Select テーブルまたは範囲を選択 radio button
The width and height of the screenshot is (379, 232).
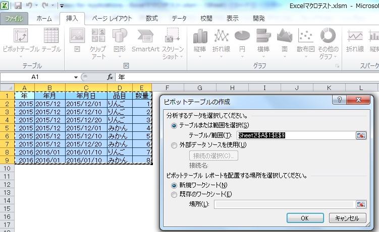coord(175,111)
